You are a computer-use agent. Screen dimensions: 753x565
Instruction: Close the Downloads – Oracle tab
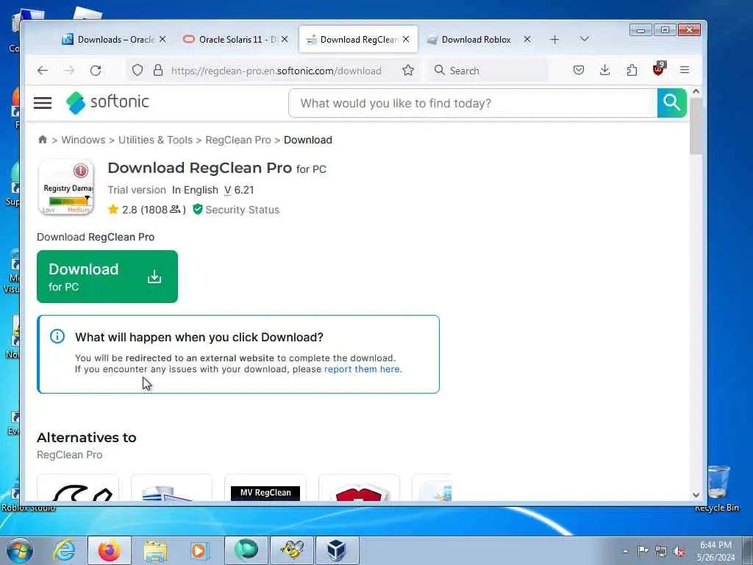pos(163,40)
